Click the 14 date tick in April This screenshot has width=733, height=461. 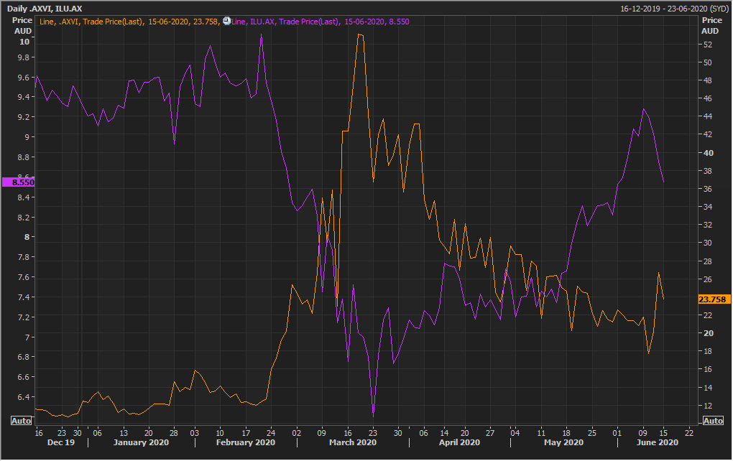[444, 433]
